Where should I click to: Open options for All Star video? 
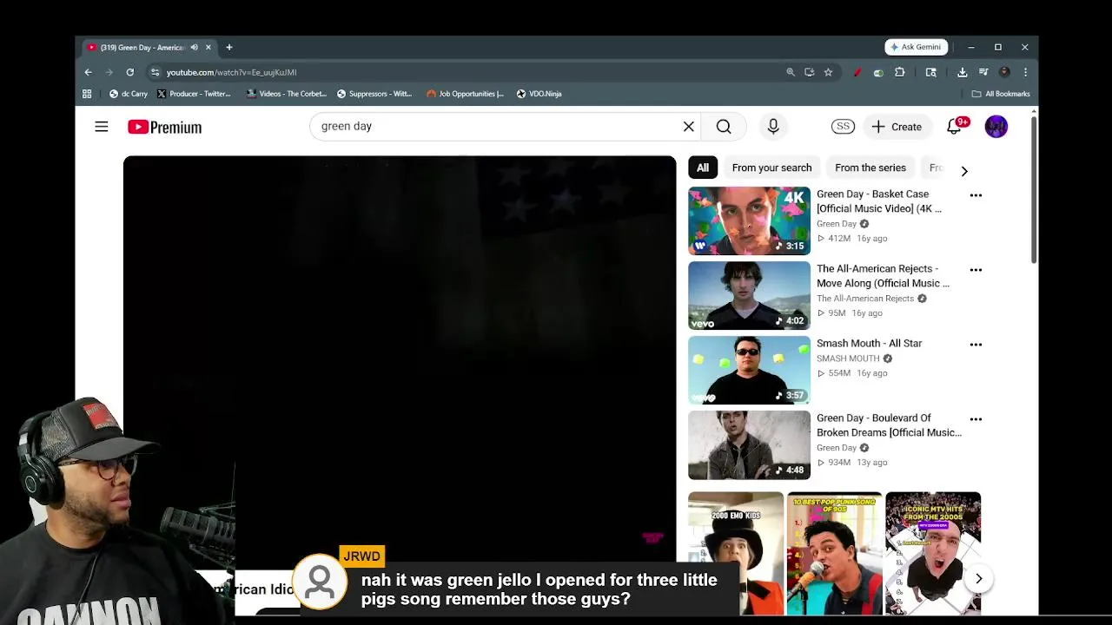coord(976,345)
